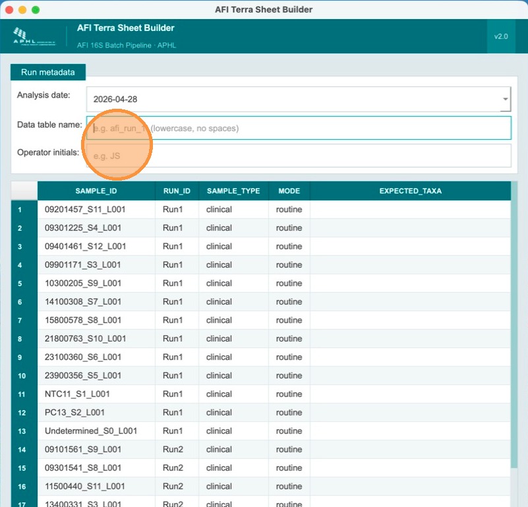Click cell 15800578_S8_L001

pos(96,320)
